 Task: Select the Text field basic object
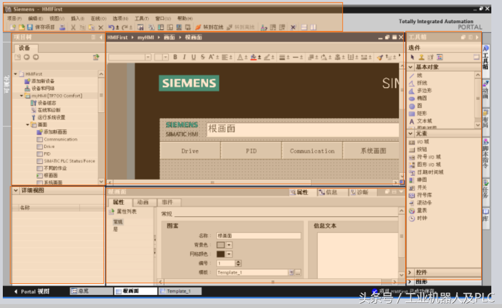tap(424, 121)
